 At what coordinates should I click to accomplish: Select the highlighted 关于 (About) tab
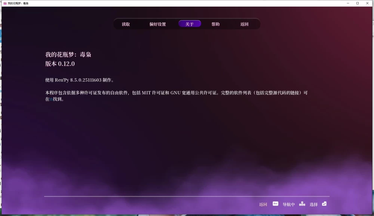pyautogui.click(x=190, y=24)
